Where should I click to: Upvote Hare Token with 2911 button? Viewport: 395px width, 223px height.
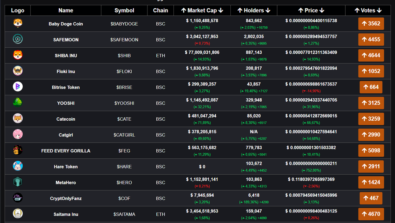[371, 166]
